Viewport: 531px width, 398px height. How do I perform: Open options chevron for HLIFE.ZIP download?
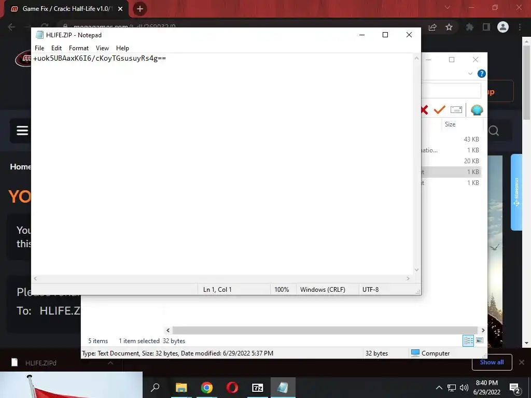point(110,363)
